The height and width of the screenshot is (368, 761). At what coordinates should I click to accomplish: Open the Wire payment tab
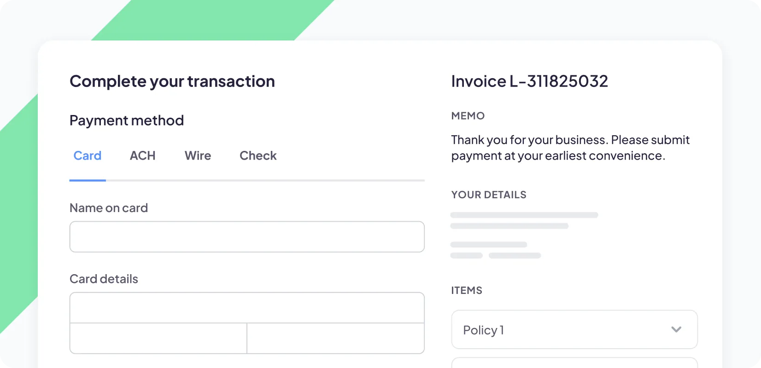(x=198, y=156)
